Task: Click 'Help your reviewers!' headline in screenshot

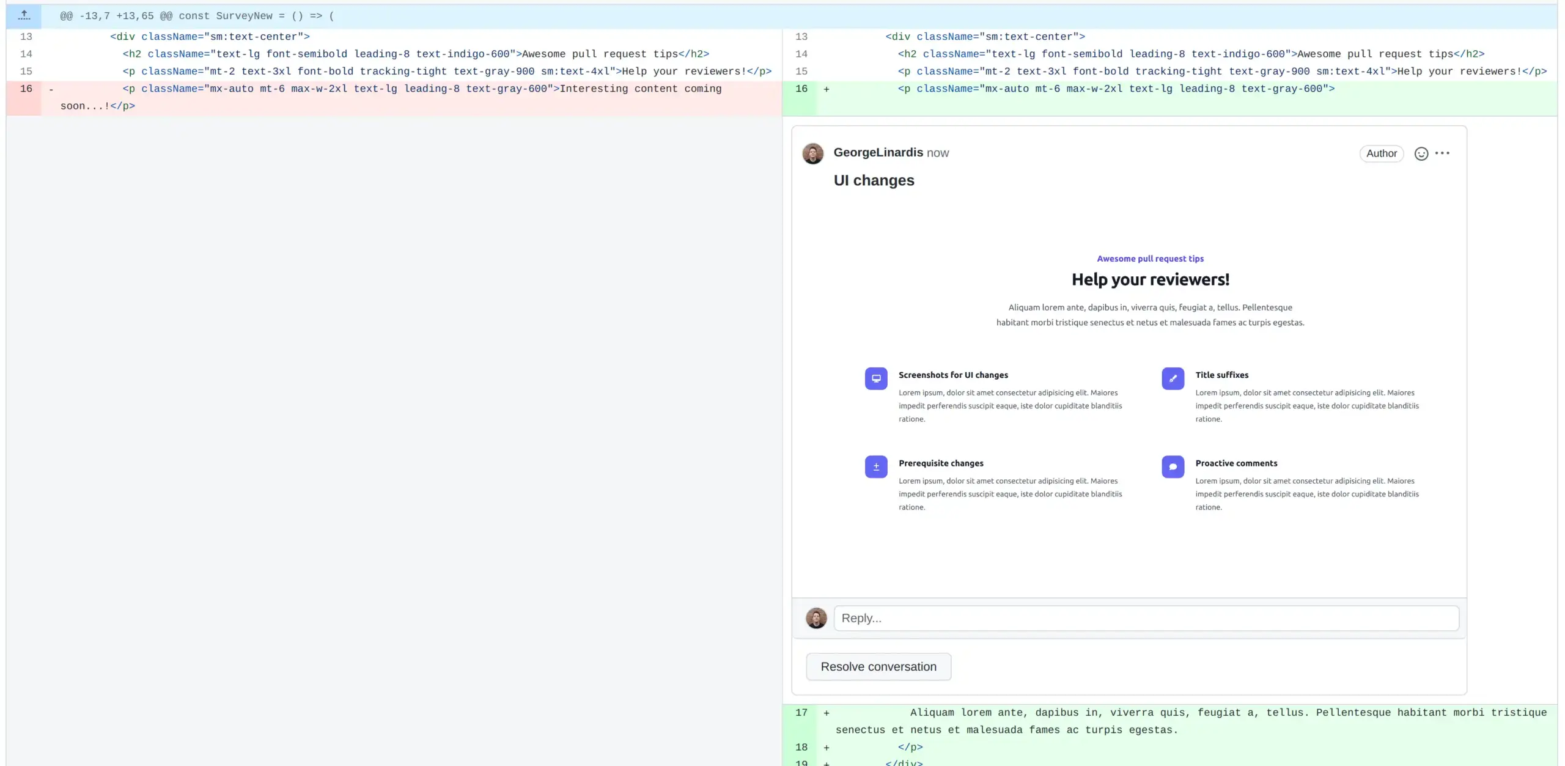Action: pos(1150,279)
